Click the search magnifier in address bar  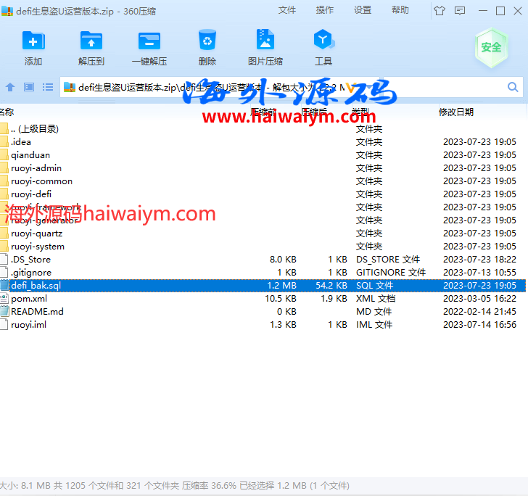click(x=512, y=87)
